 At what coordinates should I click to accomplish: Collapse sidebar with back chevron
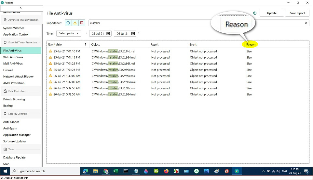coord(21,8)
